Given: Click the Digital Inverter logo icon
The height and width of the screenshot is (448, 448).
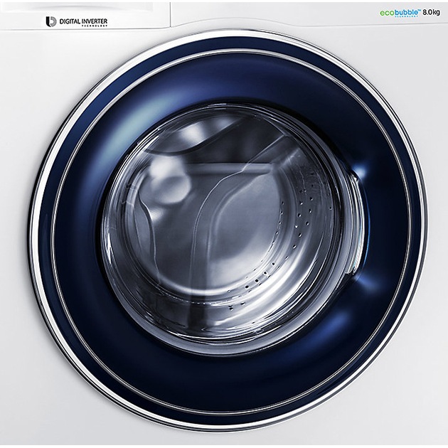Looking at the screenshot, I should pos(50,21).
